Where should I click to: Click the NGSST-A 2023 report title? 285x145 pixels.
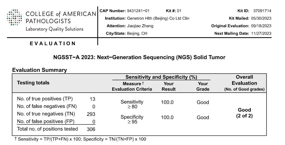(x=139, y=57)
